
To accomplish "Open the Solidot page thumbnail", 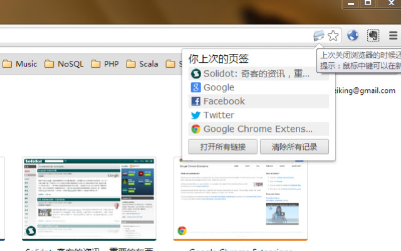I will pos(89,199).
